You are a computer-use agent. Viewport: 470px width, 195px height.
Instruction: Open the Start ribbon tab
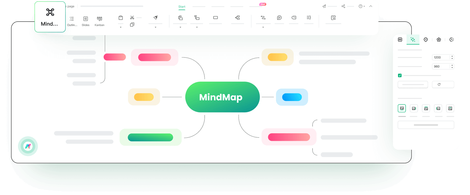point(182,7)
